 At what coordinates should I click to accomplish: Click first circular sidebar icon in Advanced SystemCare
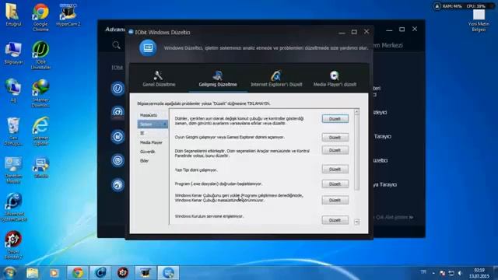click(x=117, y=88)
